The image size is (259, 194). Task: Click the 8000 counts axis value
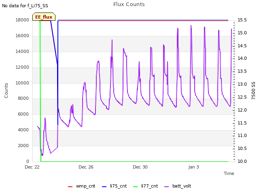[x=23, y=98]
